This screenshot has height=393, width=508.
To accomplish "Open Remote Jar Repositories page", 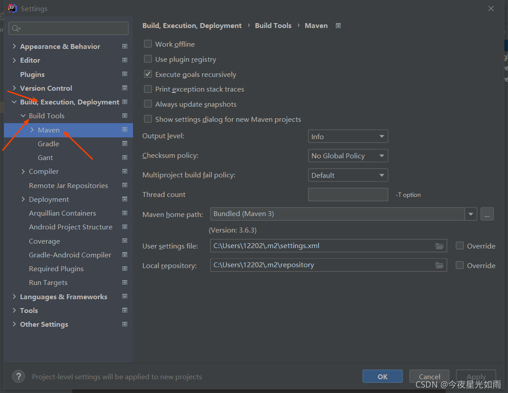I will [x=69, y=185].
